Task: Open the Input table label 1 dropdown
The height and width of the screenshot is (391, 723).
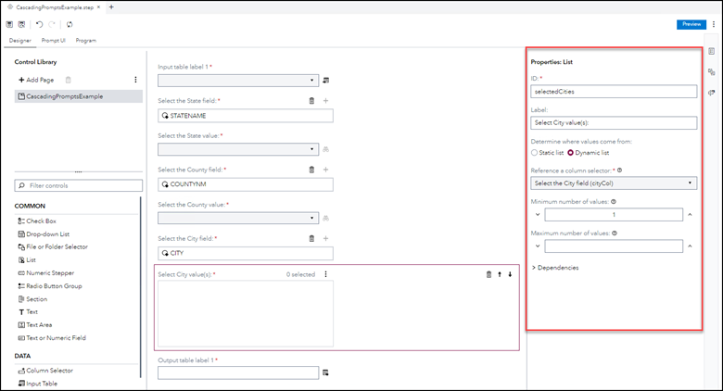Action: click(x=238, y=81)
